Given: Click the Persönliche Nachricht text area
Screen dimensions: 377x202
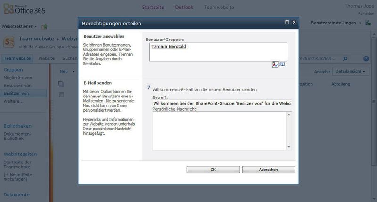Looking at the screenshot, I should pyautogui.click(x=219, y=131).
